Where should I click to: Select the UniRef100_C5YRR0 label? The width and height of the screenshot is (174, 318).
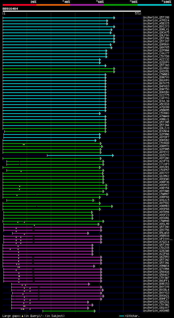[156, 113]
